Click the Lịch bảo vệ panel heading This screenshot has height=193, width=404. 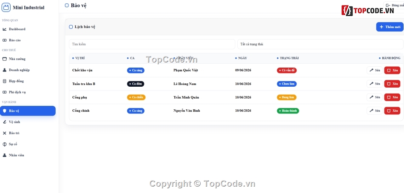pos(85,27)
